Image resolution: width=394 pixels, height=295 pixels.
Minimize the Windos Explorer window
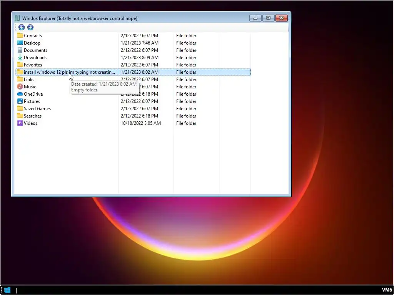tap(255, 18)
